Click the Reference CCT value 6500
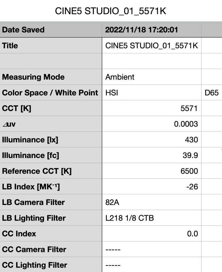222x272 pixels. (x=151, y=171)
